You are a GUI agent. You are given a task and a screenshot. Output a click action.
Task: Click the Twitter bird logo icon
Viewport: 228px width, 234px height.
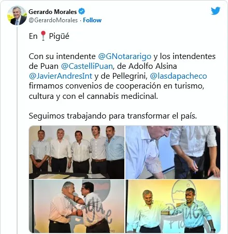click(x=216, y=11)
